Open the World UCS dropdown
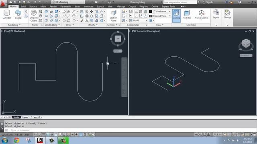 tap(138, 20)
